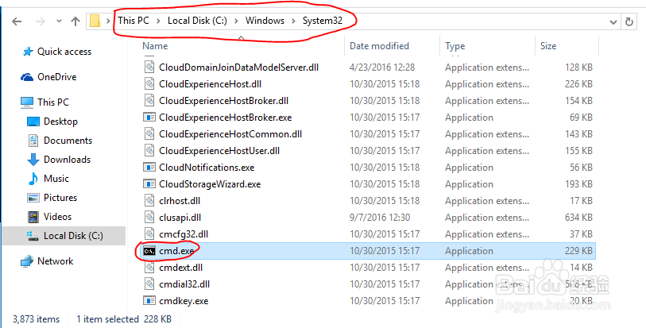The width and height of the screenshot is (646, 328).
Task: Sort files by Name column header
Action: point(155,46)
